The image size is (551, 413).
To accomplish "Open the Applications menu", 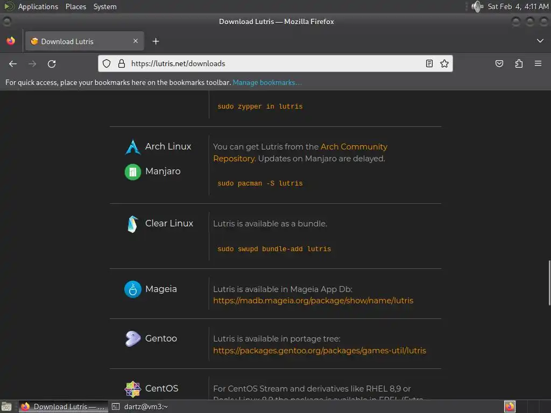I will (38, 6).
